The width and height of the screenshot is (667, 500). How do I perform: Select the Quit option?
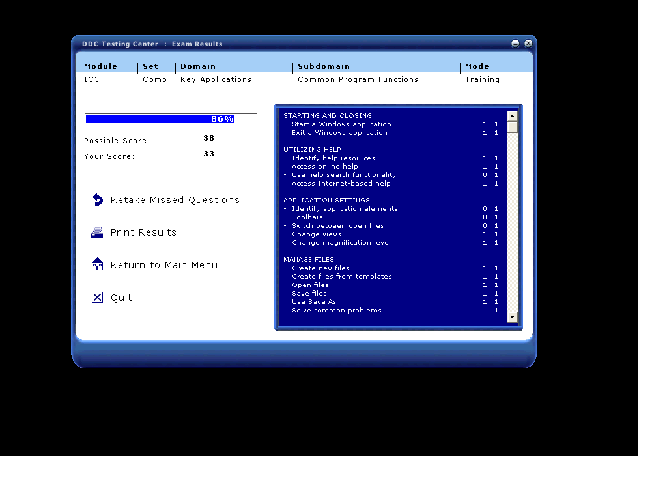(x=121, y=298)
